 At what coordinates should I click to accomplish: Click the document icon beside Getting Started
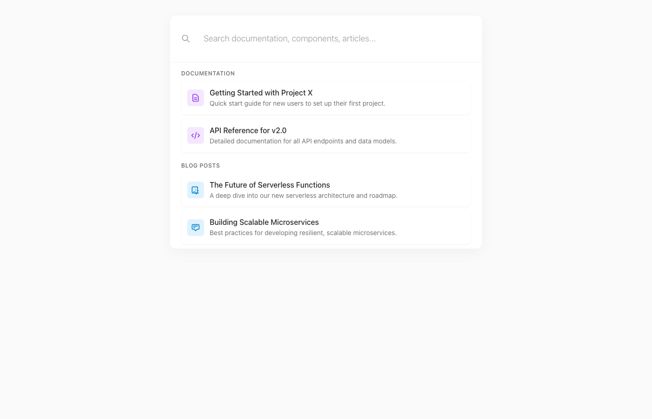[x=196, y=98]
